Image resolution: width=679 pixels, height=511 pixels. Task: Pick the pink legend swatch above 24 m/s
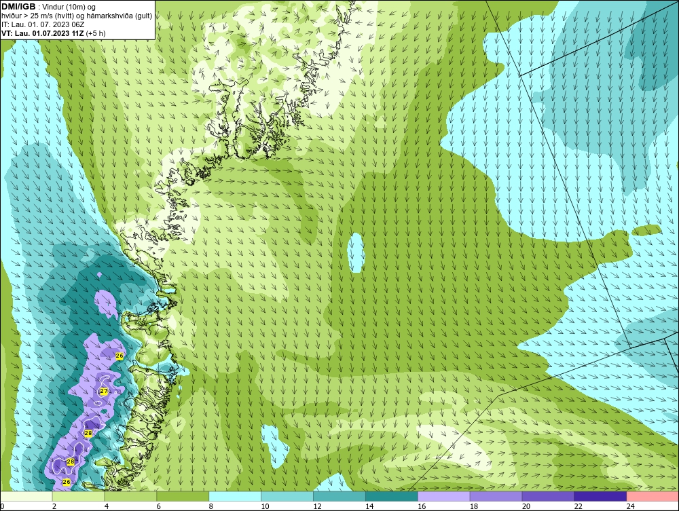click(x=653, y=496)
